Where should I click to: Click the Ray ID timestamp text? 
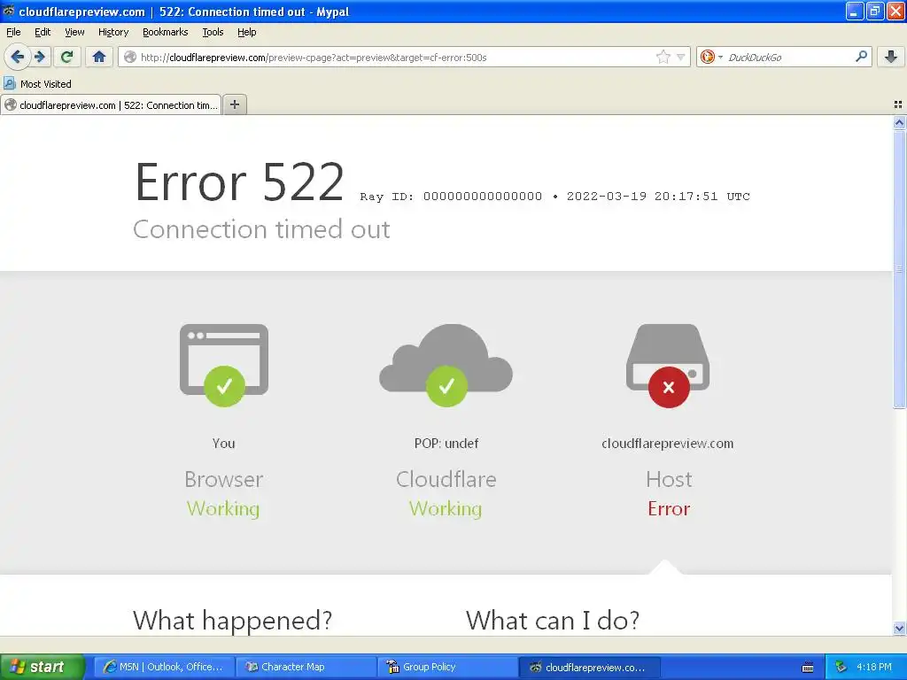coord(554,196)
